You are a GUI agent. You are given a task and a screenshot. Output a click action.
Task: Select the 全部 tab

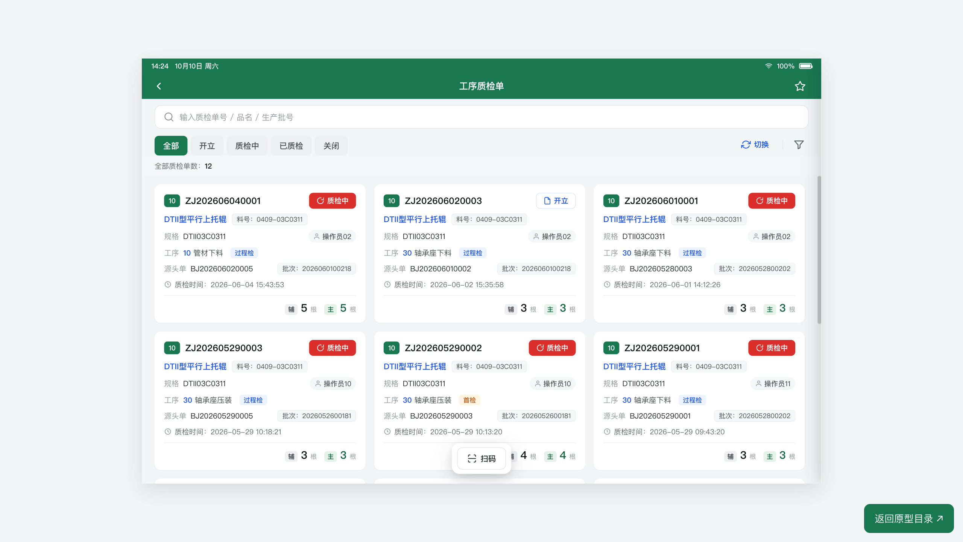[x=171, y=146]
